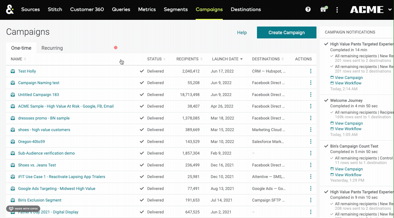Viewport: 394px width, 218px height.
Task: Click launch date Jun 17, 2022
Action: tap(222, 71)
